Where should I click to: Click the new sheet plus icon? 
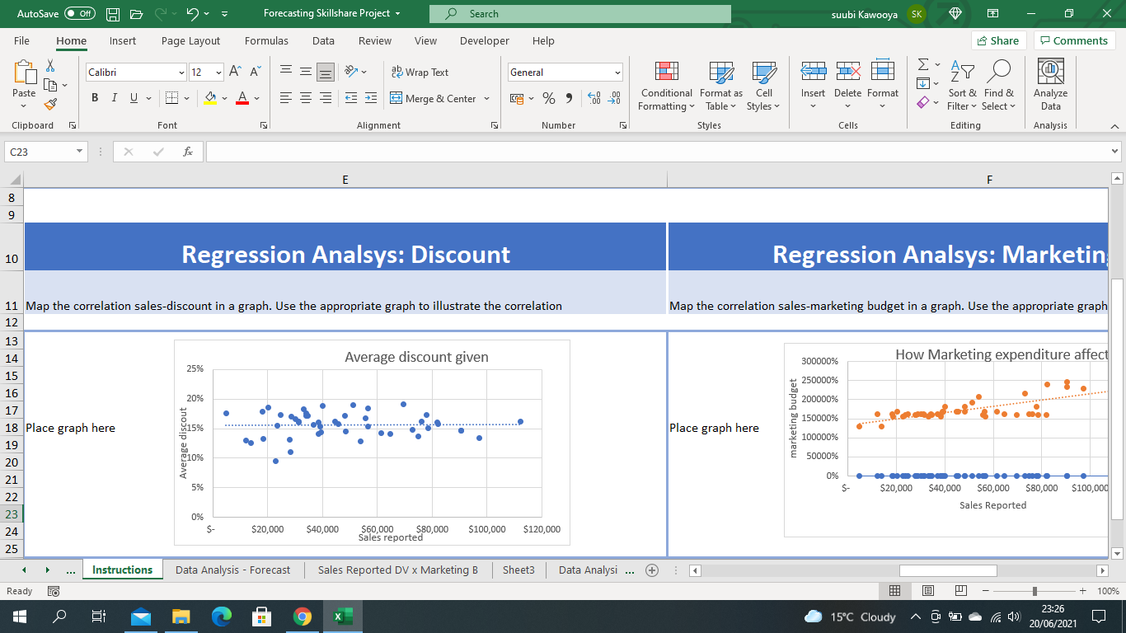[652, 570]
